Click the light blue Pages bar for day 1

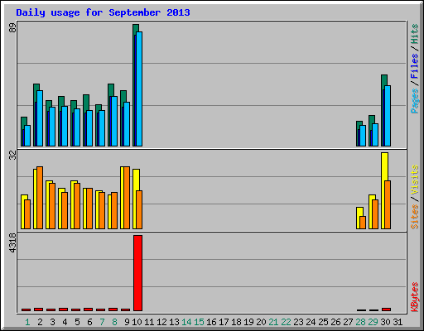[x=27, y=136]
